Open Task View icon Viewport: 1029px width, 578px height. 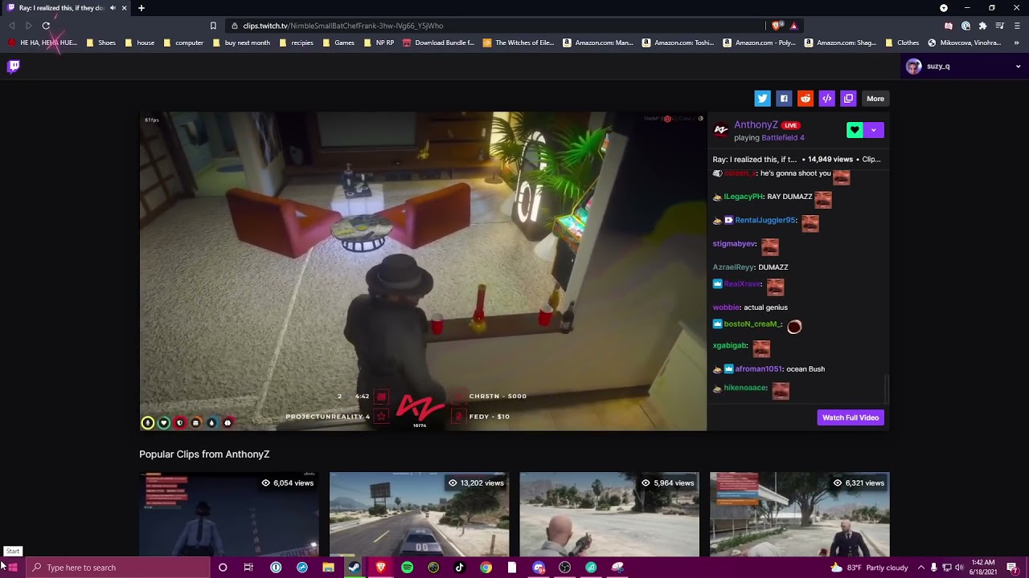[x=248, y=568]
